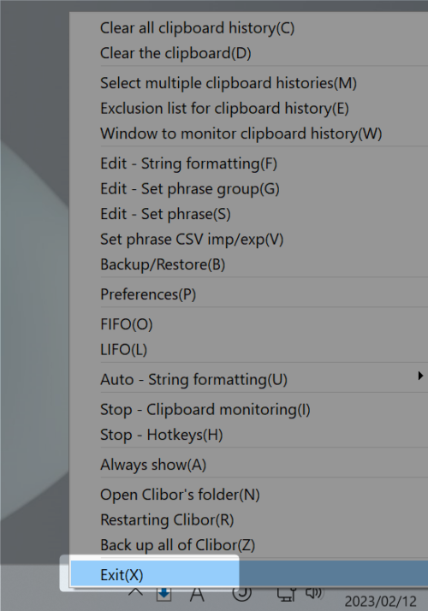The width and height of the screenshot is (428, 611).
Task: Open the network icon in system tray
Action: coord(287,594)
